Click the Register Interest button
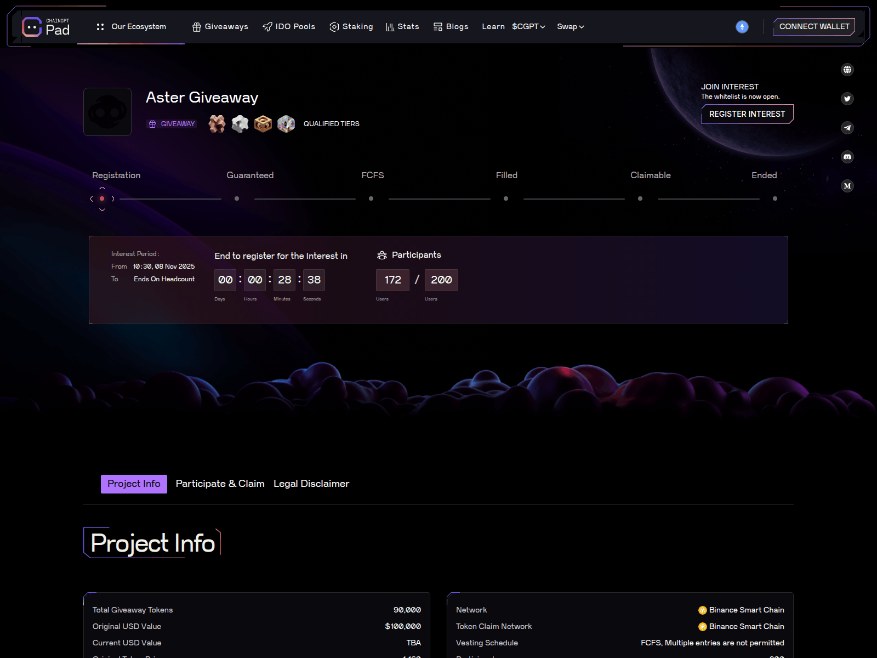877x658 pixels. (x=747, y=114)
